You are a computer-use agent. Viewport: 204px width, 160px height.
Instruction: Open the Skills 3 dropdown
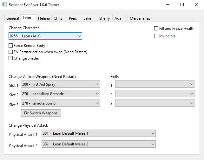click(155, 103)
